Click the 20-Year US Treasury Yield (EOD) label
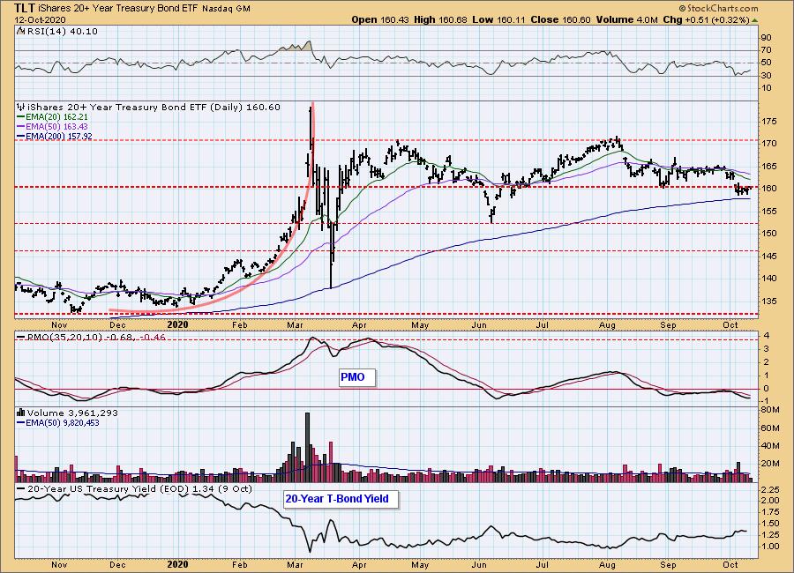 139,488
